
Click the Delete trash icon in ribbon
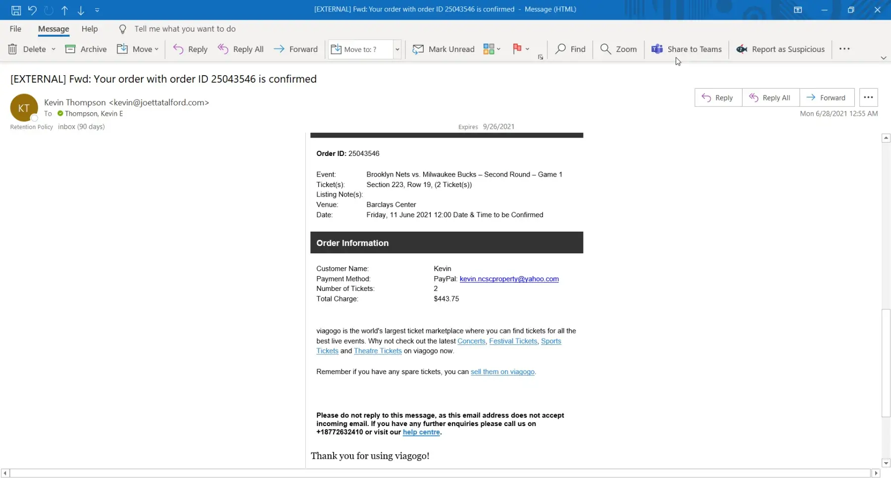(x=13, y=49)
